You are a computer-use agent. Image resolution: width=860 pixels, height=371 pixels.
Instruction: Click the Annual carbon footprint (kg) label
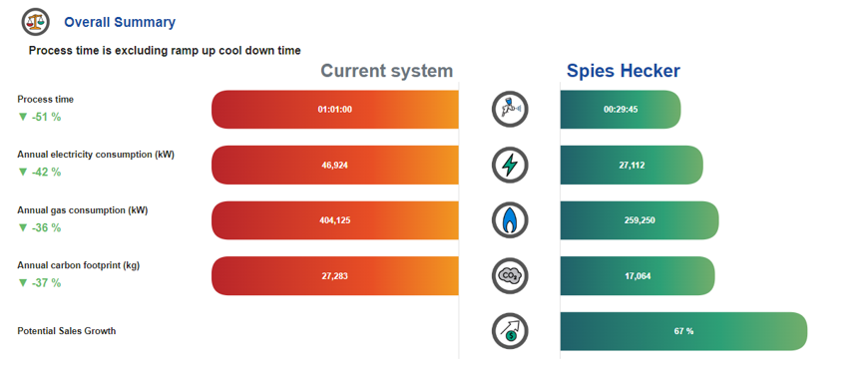79,265
